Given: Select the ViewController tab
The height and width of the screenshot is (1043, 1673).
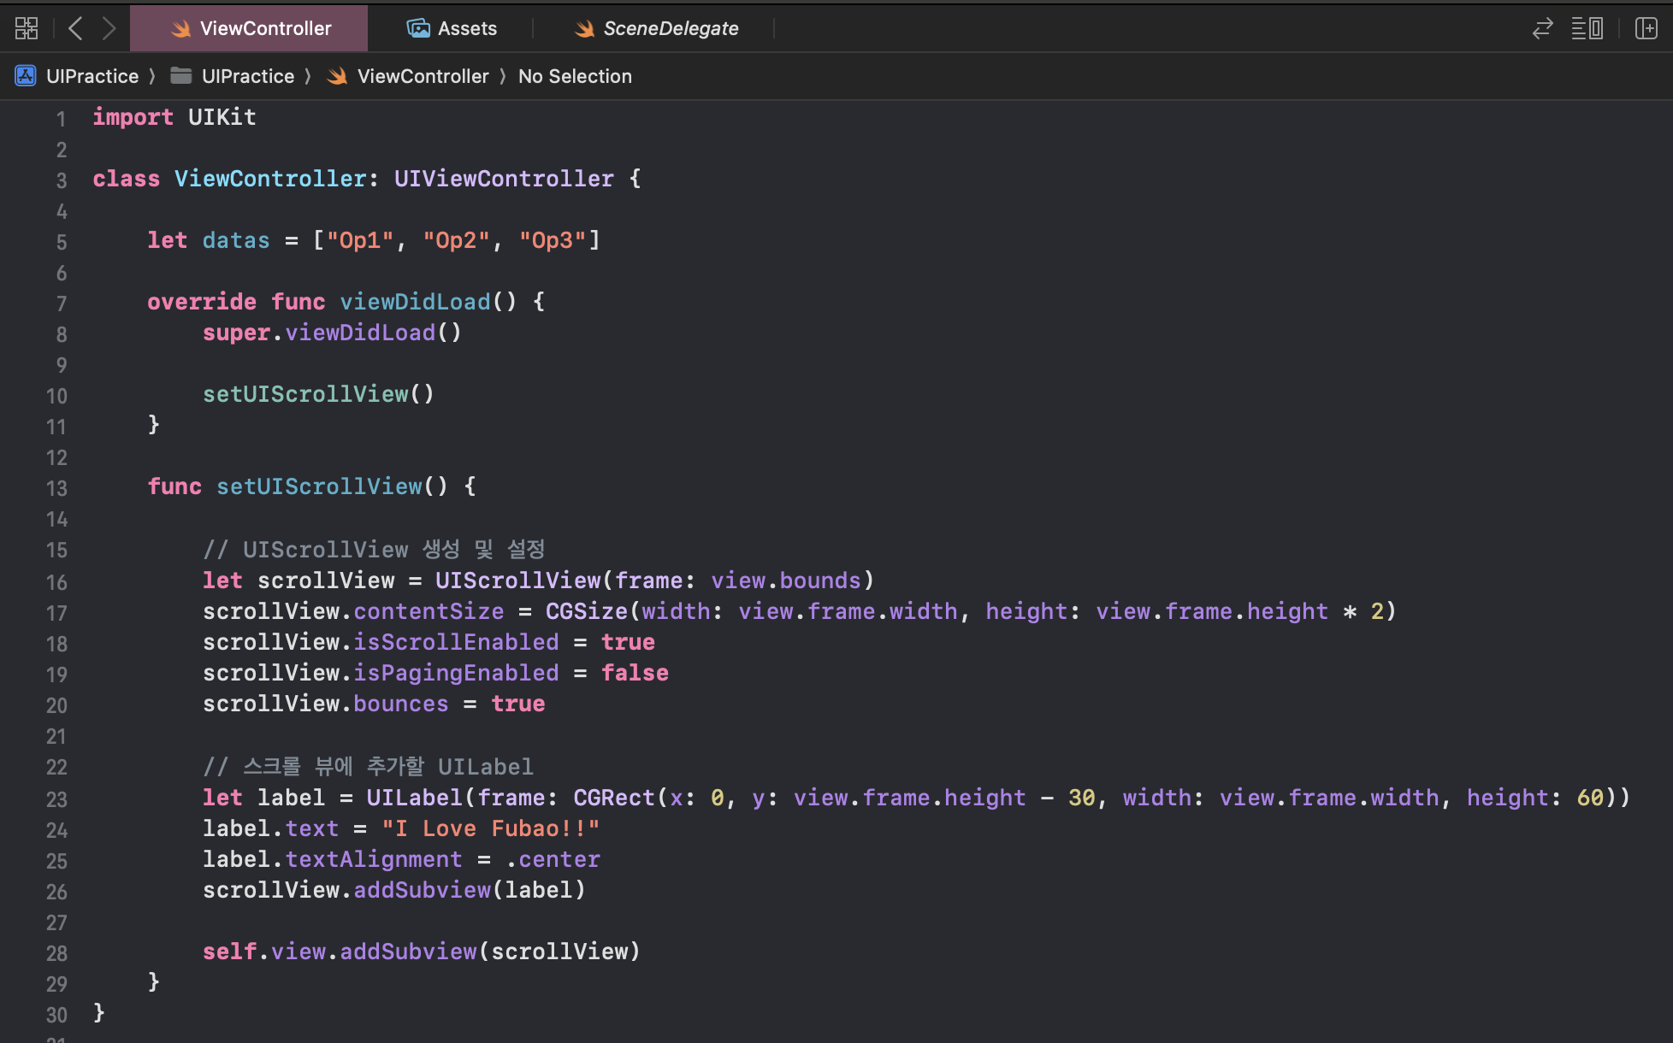Looking at the screenshot, I should 265,28.
